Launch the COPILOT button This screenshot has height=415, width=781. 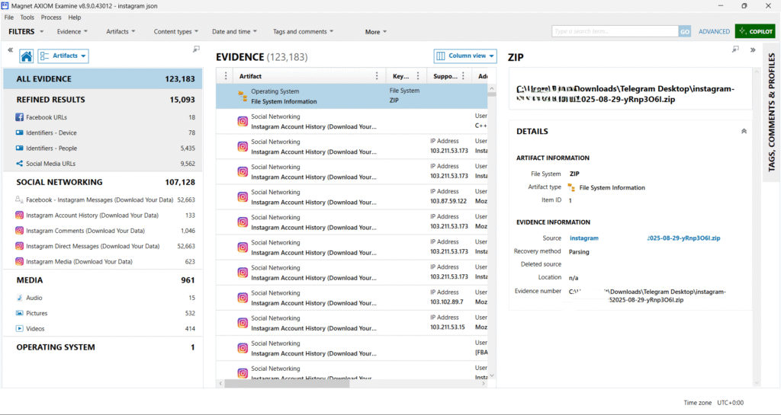[x=755, y=30]
